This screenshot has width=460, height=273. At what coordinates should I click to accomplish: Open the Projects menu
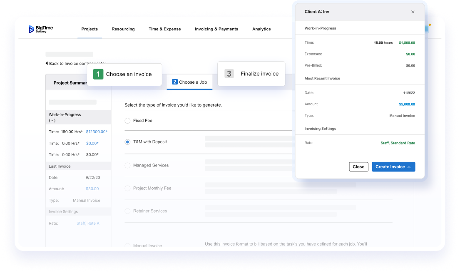tap(90, 29)
